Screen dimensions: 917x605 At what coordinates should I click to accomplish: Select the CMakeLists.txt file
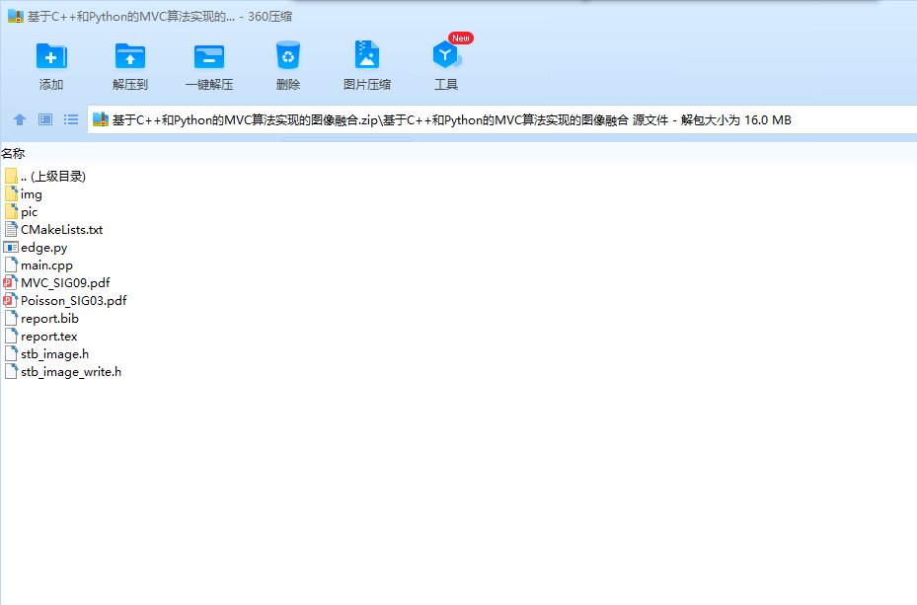[x=54, y=230]
